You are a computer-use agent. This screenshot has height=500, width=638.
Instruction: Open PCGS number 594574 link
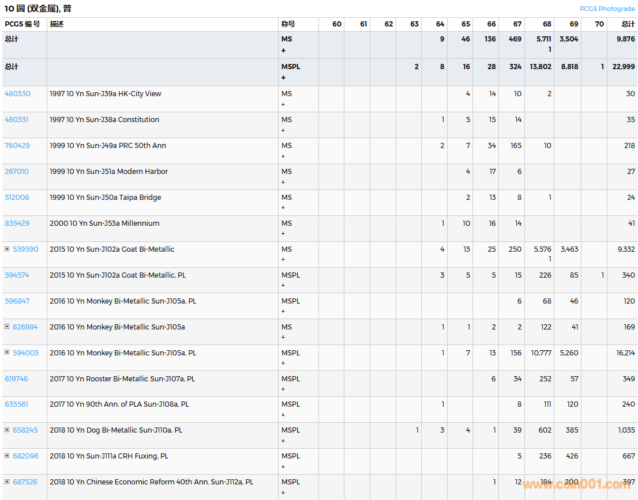17,275
